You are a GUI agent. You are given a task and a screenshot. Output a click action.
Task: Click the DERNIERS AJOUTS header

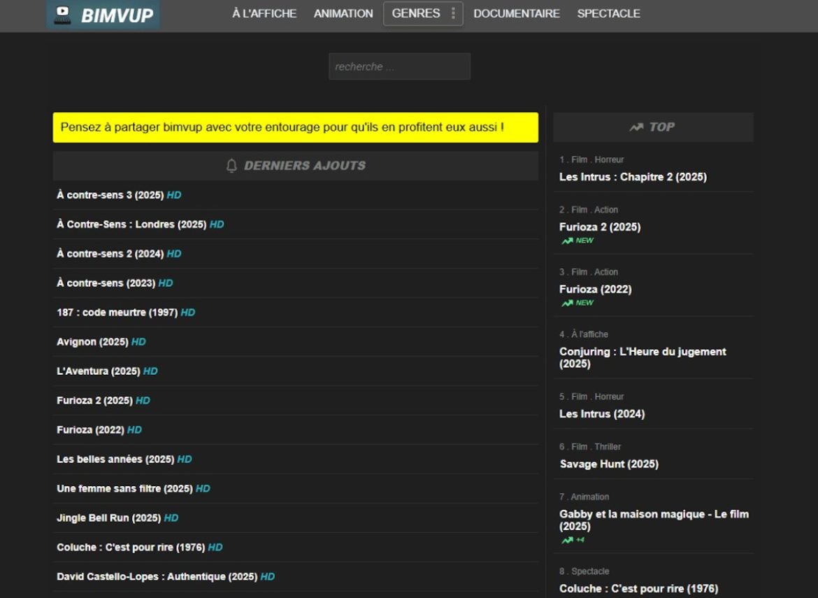click(x=295, y=166)
